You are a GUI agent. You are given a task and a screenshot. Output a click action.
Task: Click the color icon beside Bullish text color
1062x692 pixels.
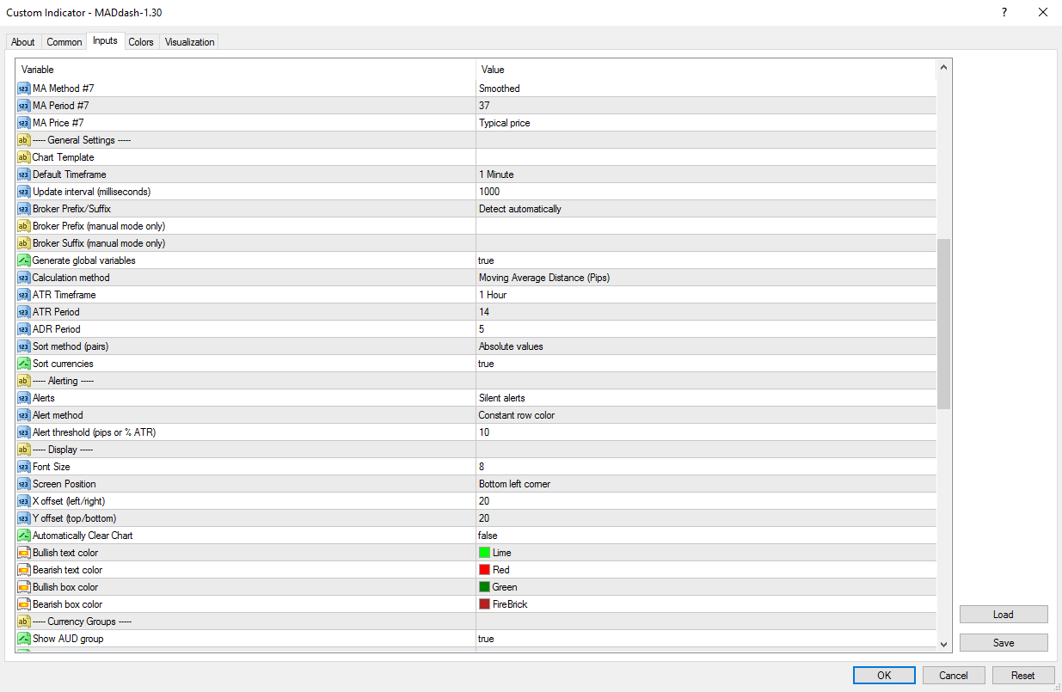pos(23,553)
